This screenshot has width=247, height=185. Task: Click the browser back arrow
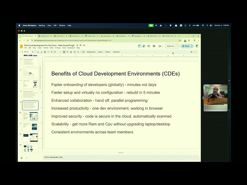20,40
